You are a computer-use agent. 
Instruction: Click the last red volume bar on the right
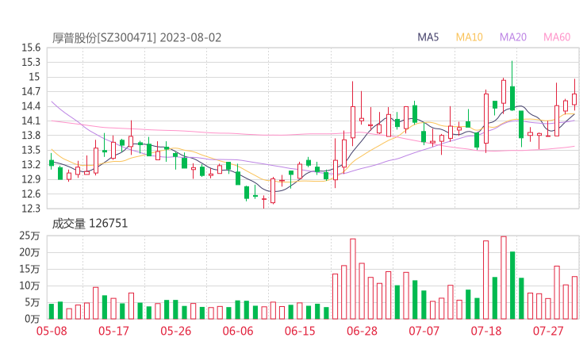tap(574, 297)
